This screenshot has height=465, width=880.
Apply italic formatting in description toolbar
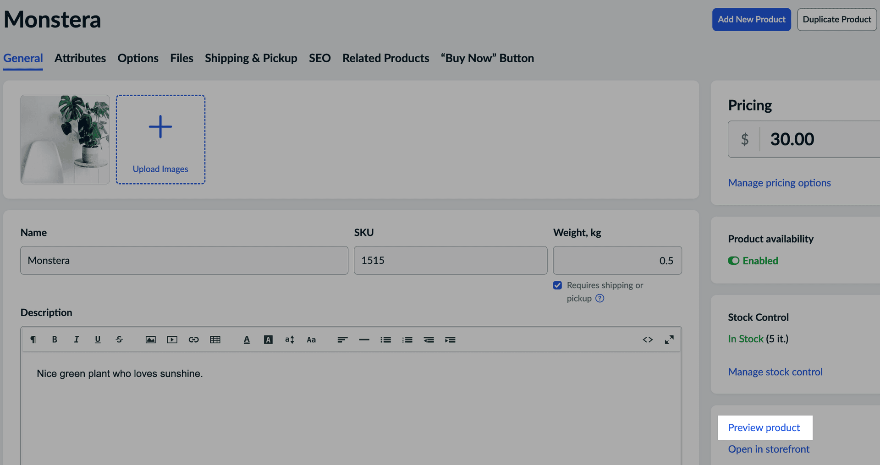[76, 339]
